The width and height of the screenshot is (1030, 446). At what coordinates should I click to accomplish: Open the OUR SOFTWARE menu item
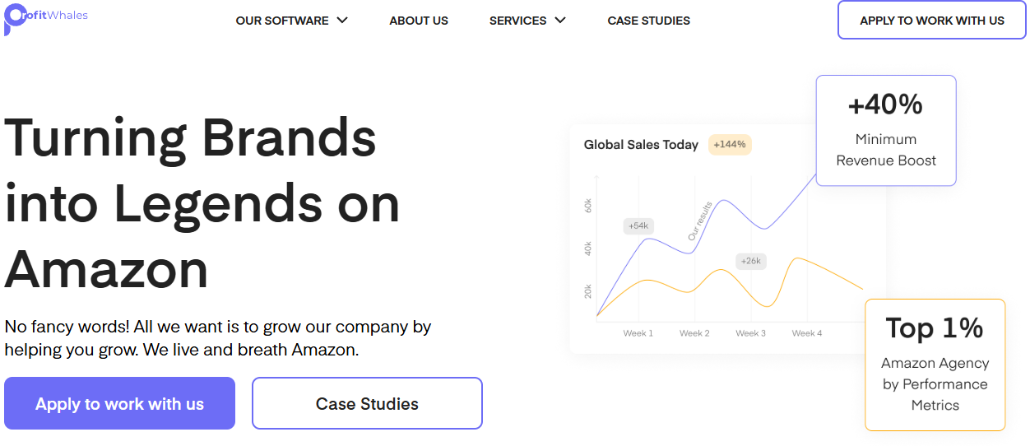point(282,21)
